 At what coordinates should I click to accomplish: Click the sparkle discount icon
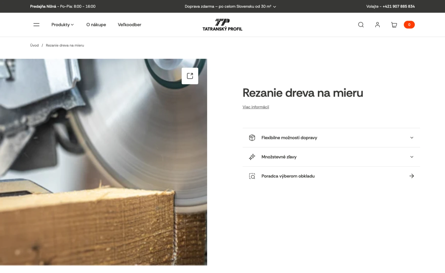click(252, 157)
